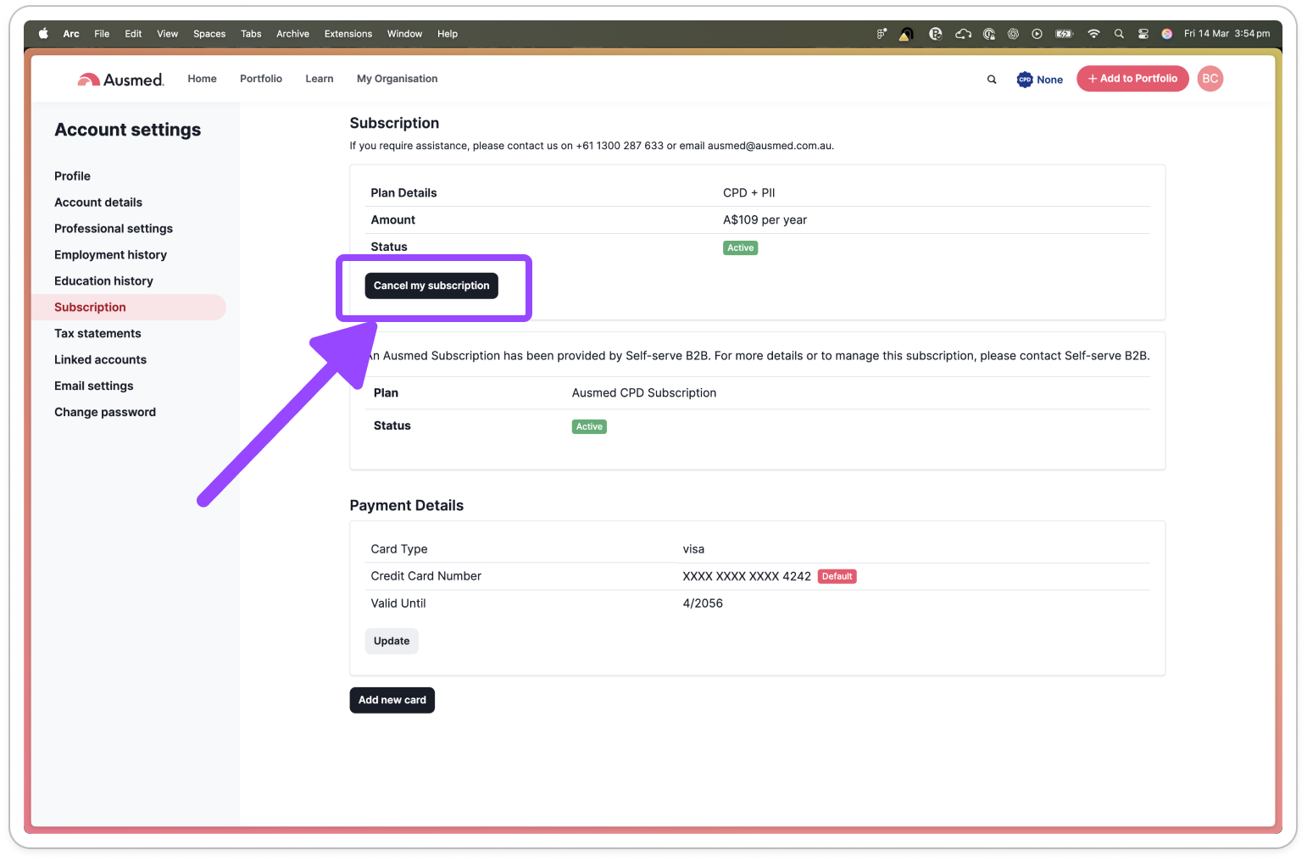Click the lock privacy menu bar icon

tap(989, 34)
